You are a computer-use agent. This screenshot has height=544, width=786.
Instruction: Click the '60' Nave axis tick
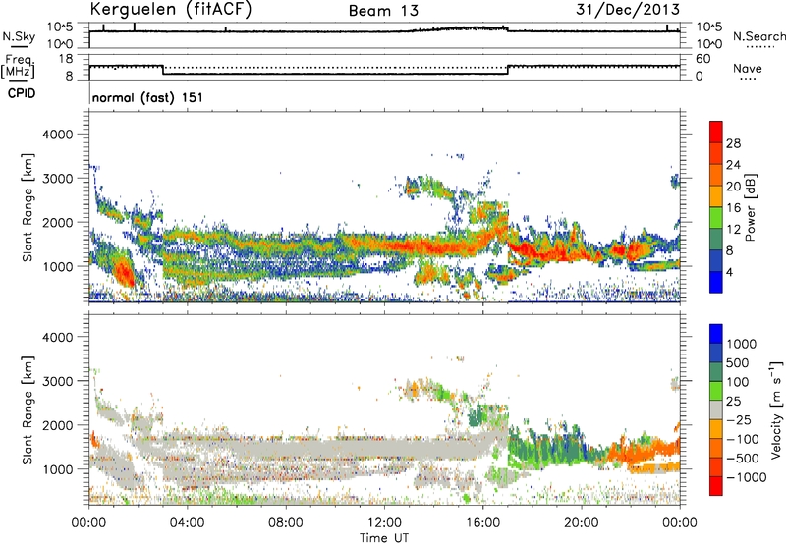[703, 59]
